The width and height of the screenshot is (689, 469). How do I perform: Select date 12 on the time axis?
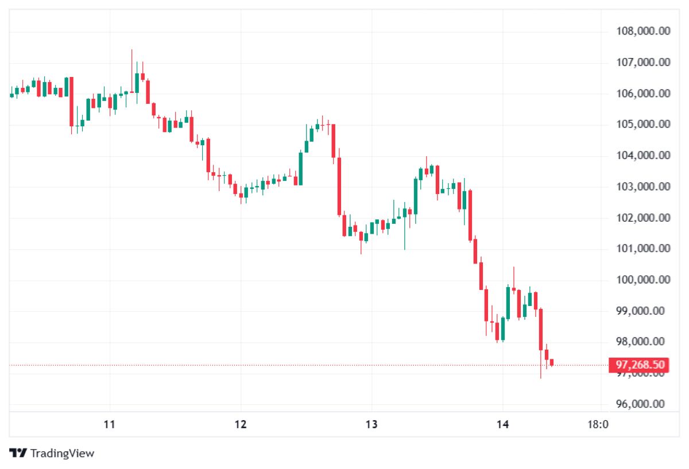[x=241, y=425]
